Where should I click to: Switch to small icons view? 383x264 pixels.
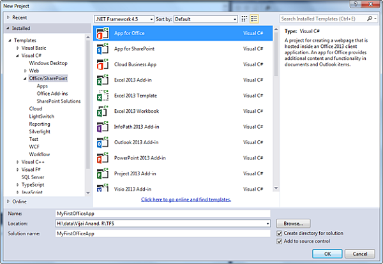(x=244, y=19)
